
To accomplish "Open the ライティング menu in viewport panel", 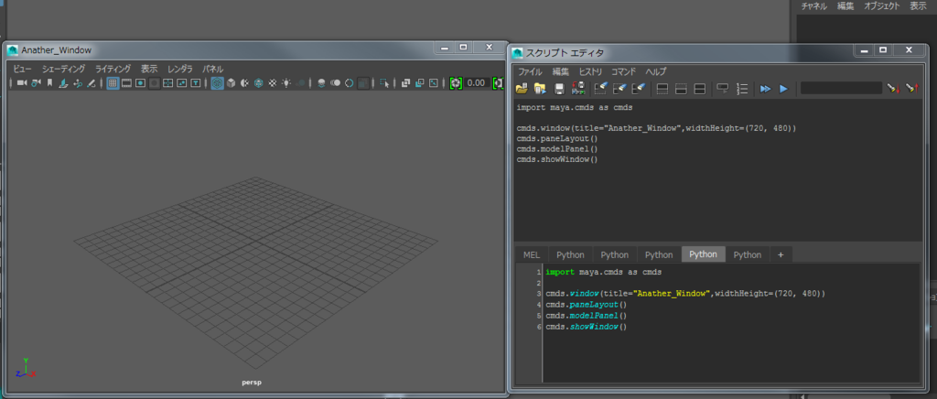I will coord(113,69).
